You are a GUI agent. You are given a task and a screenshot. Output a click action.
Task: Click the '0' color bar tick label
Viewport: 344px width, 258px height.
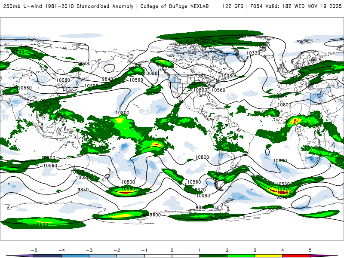click(172, 250)
